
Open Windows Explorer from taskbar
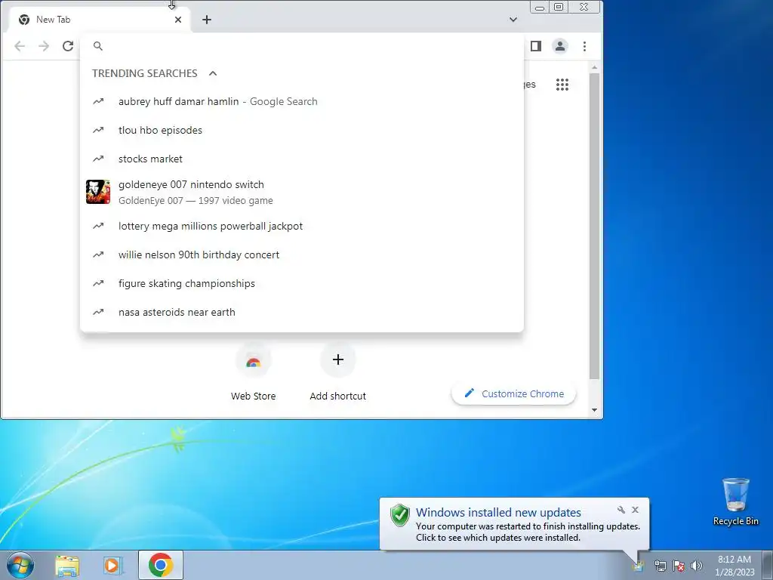pyautogui.click(x=67, y=565)
